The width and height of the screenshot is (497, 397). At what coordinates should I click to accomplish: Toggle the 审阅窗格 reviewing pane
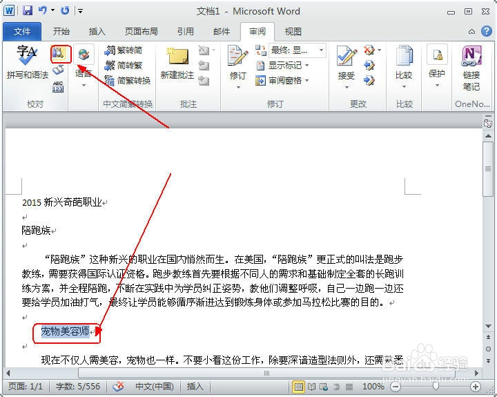(x=279, y=81)
